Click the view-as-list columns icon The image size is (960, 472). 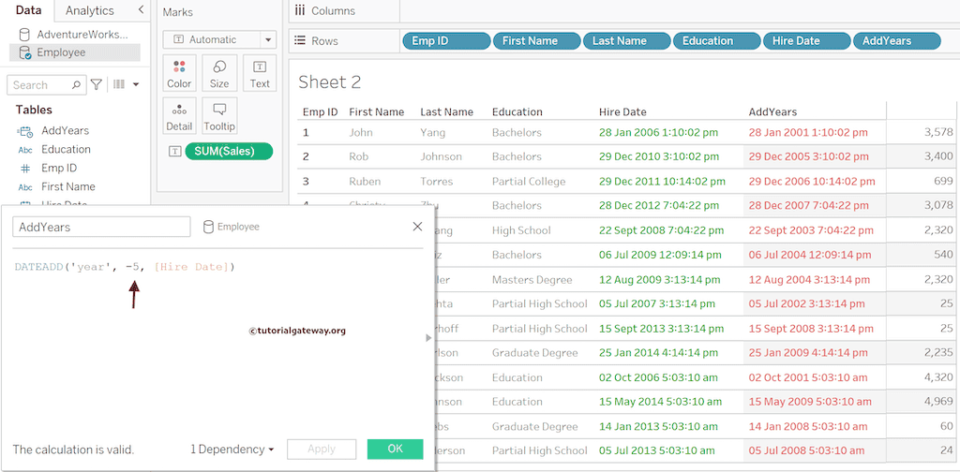click(x=119, y=84)
